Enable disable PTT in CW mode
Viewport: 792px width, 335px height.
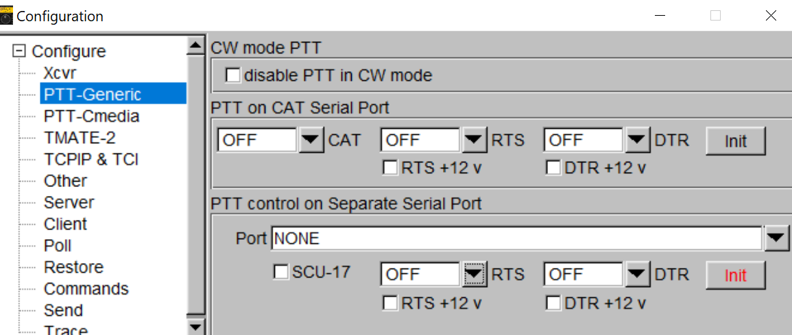click(x=233, y=75)
